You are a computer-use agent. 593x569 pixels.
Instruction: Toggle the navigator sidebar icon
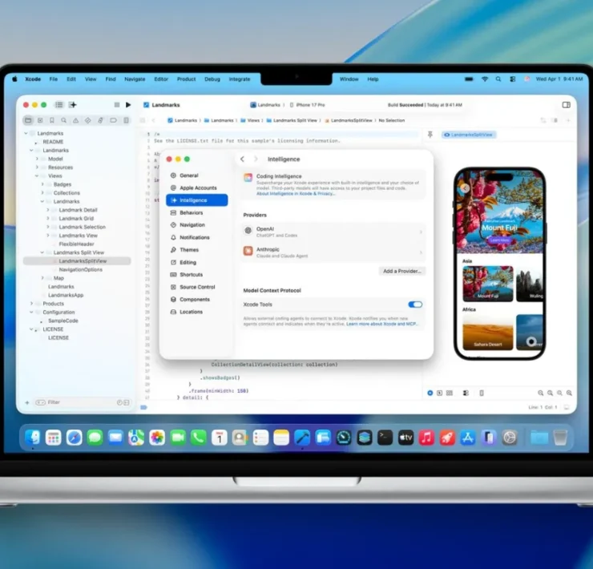pos(59,105)
